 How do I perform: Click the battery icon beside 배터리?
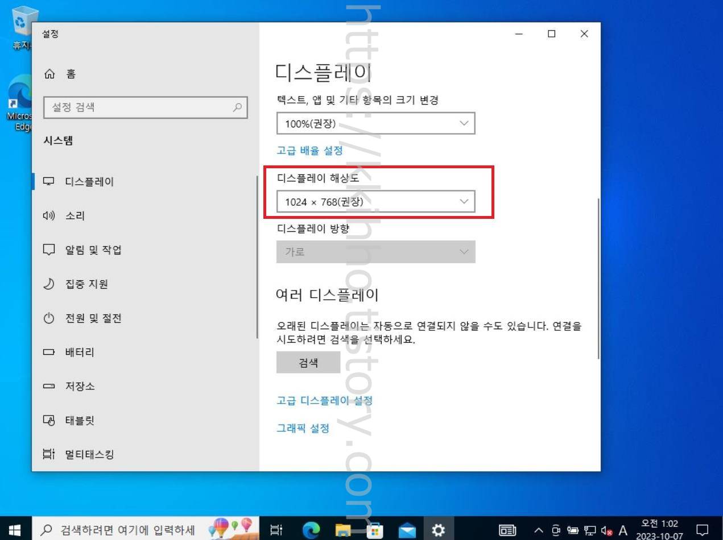(x=49, y=352)
